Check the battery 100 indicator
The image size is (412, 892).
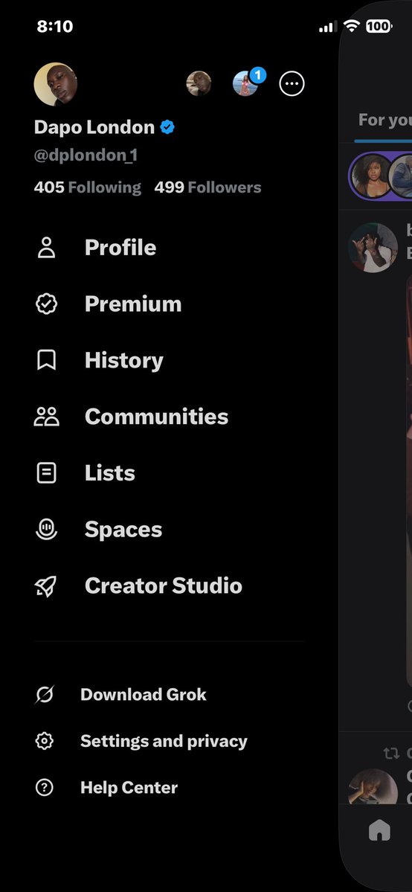[379, 25]
